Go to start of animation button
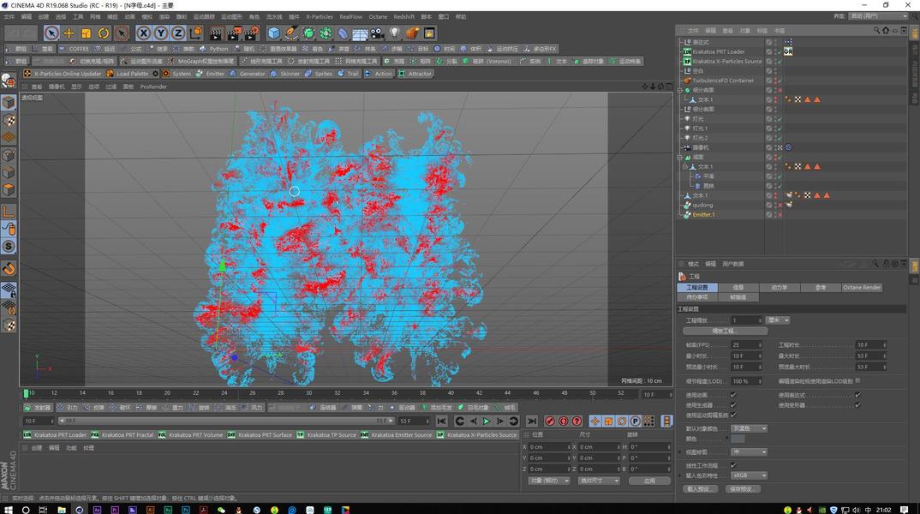 (442, 421)
